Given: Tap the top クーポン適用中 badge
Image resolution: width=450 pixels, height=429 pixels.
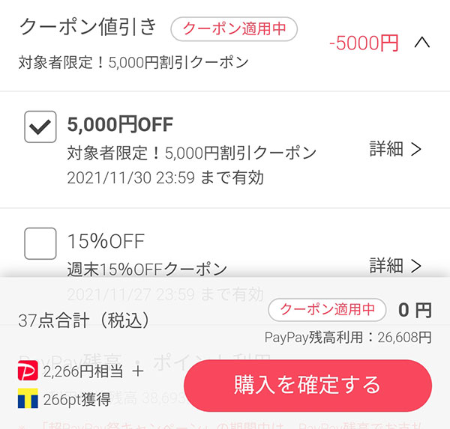Looking at the screenshot, I should (x=234, y=29).
